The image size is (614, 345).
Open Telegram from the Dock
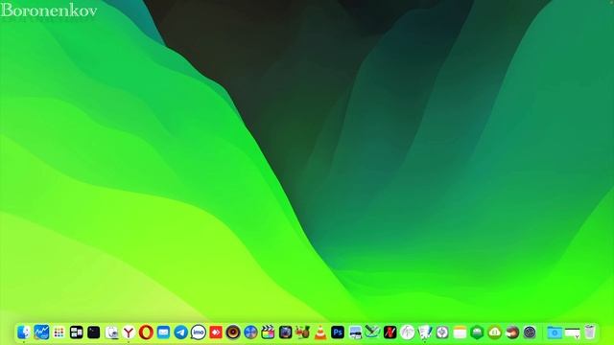click(x=181, y=333)
